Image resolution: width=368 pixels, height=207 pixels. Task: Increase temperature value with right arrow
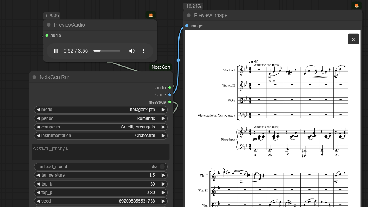pyautogui.click(x=163, y=175)
